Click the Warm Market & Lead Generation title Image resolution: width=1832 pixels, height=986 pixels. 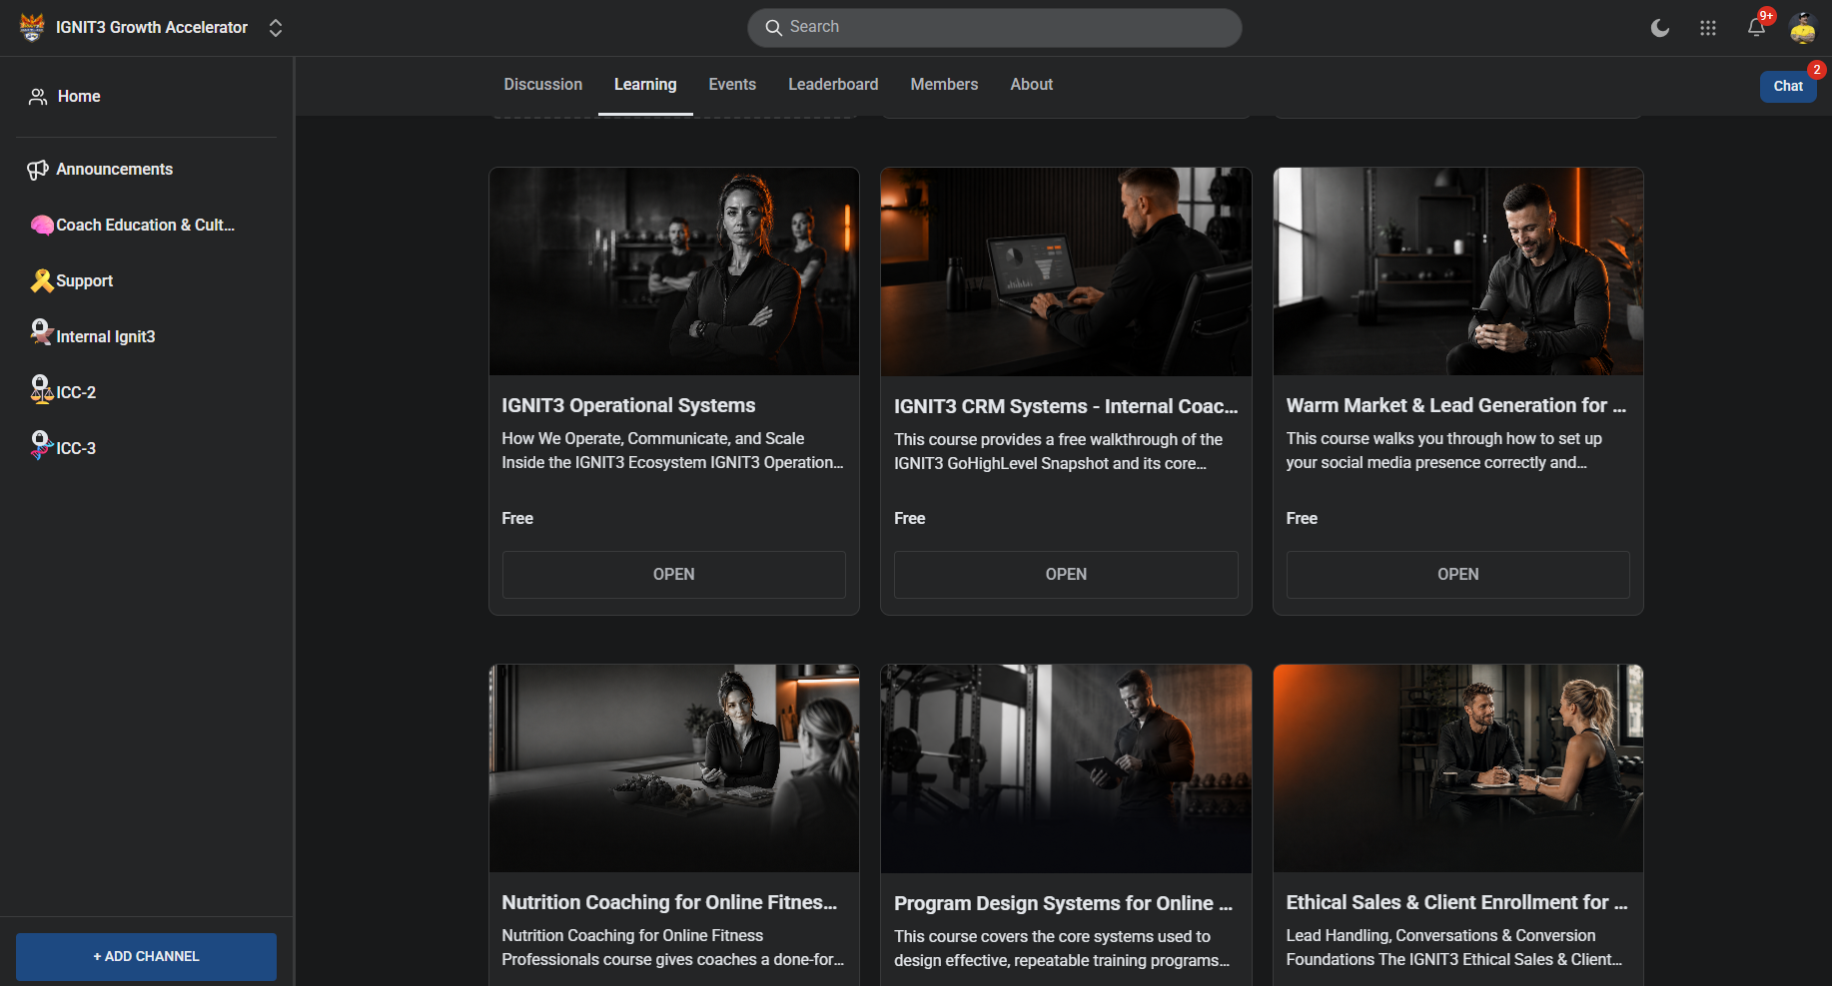pyautogui.click(x=1456, y=406)
